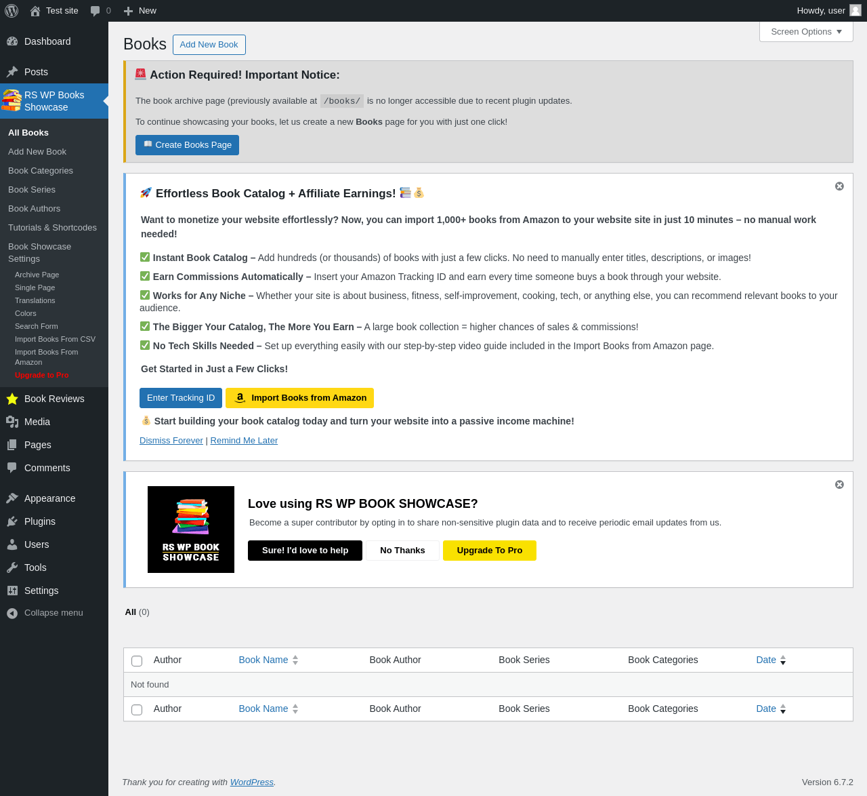Tick the select-all checkbox in table footer
This screenshot has height=796, width=867.
(x=137, y=710)
